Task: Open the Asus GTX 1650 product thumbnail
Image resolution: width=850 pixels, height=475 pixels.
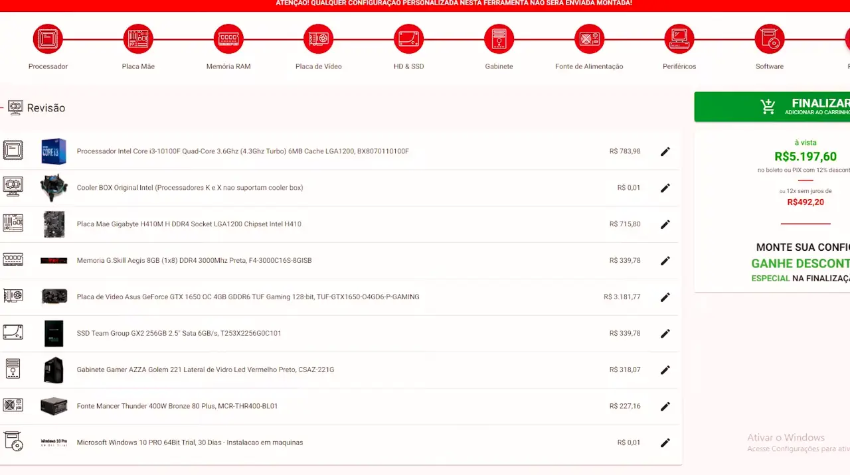Action: [x=54, y=297]
